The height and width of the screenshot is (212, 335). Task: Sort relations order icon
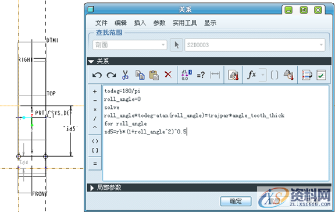click(x=307, y=75)
